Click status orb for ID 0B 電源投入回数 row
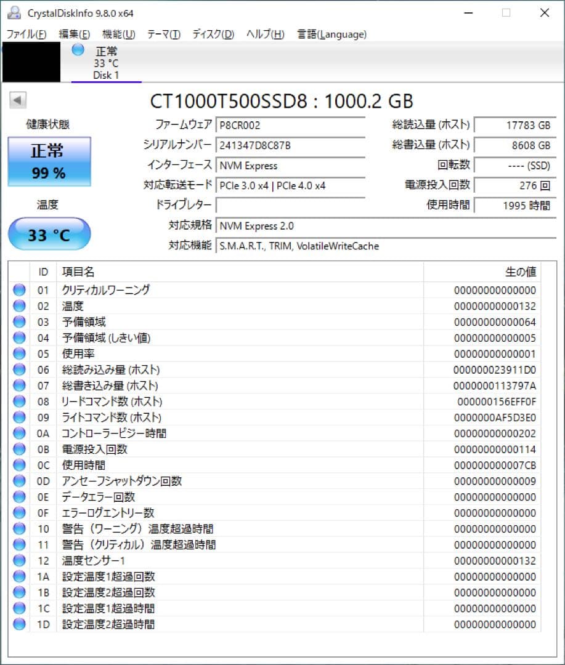565x665 pixels. point(19,449)
